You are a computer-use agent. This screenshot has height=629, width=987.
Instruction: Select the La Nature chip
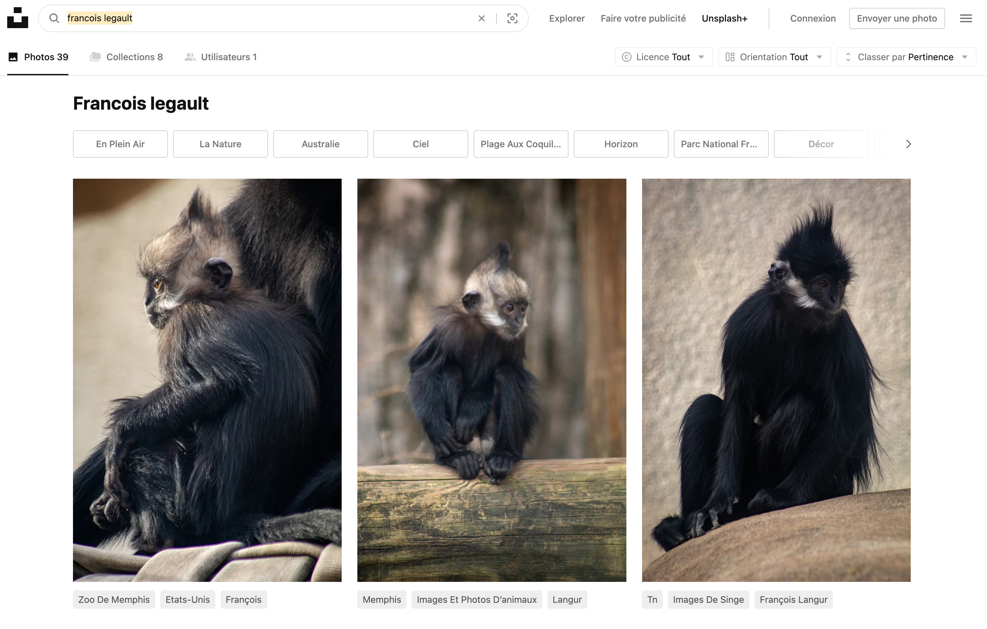(x=221, y=144)
